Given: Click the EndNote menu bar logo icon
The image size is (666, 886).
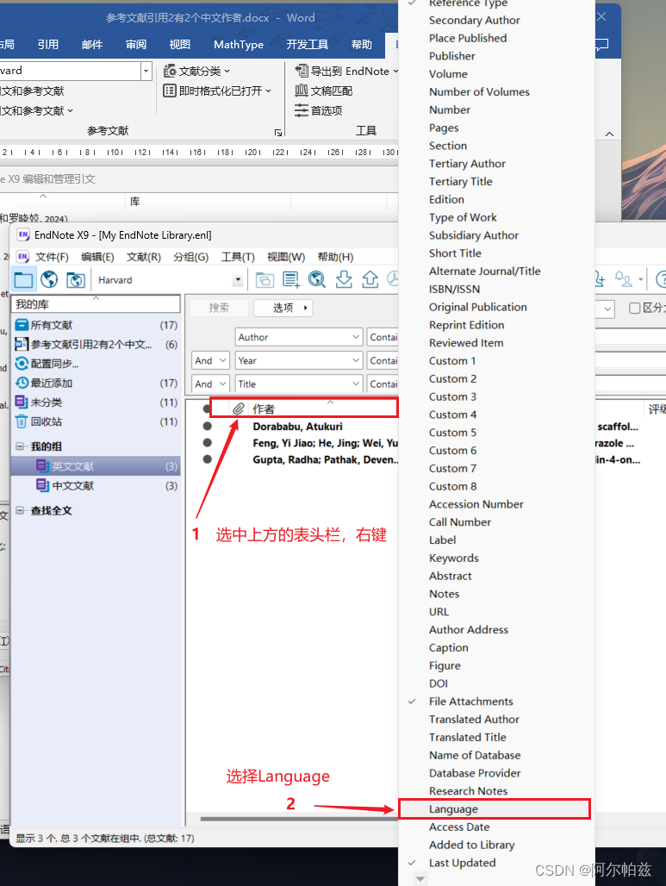Looking at the screenshot, I should (22, 257).
